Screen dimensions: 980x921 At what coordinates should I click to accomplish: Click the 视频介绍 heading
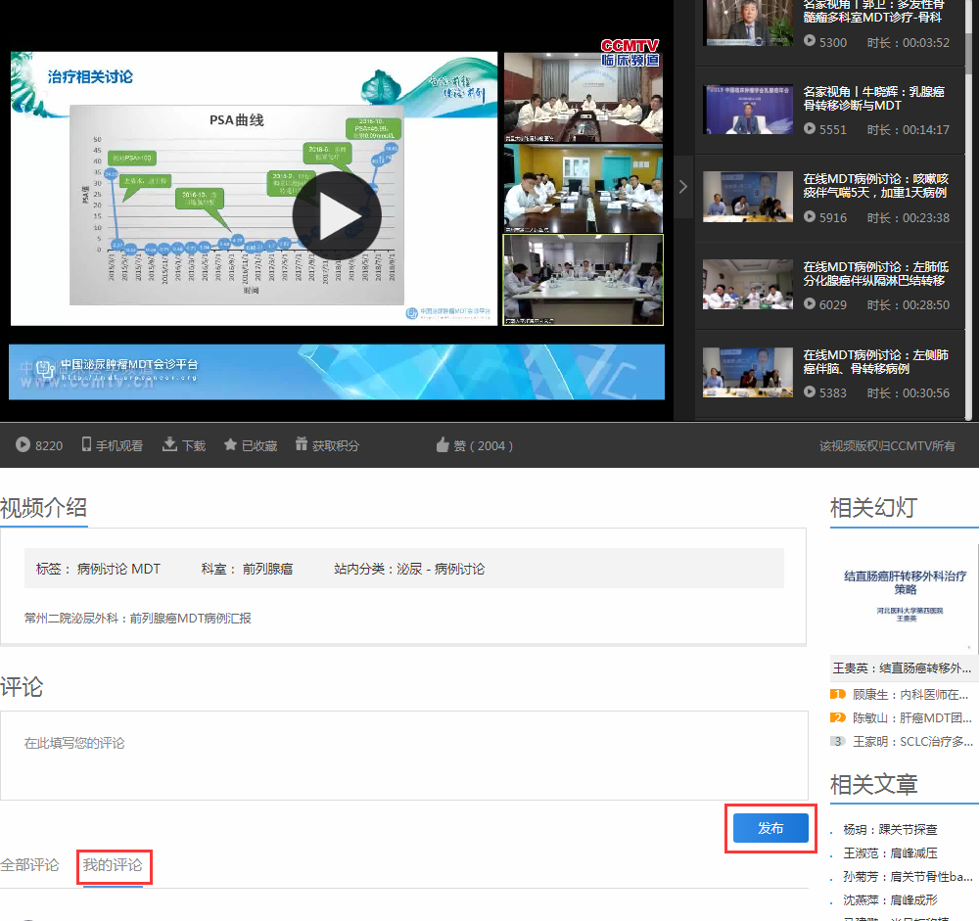pos(43,507)
